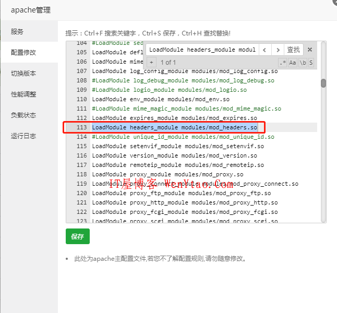Select the 配置修改 sidebar tab
Screen dimensions: 337x313
(x=29, y=52)
